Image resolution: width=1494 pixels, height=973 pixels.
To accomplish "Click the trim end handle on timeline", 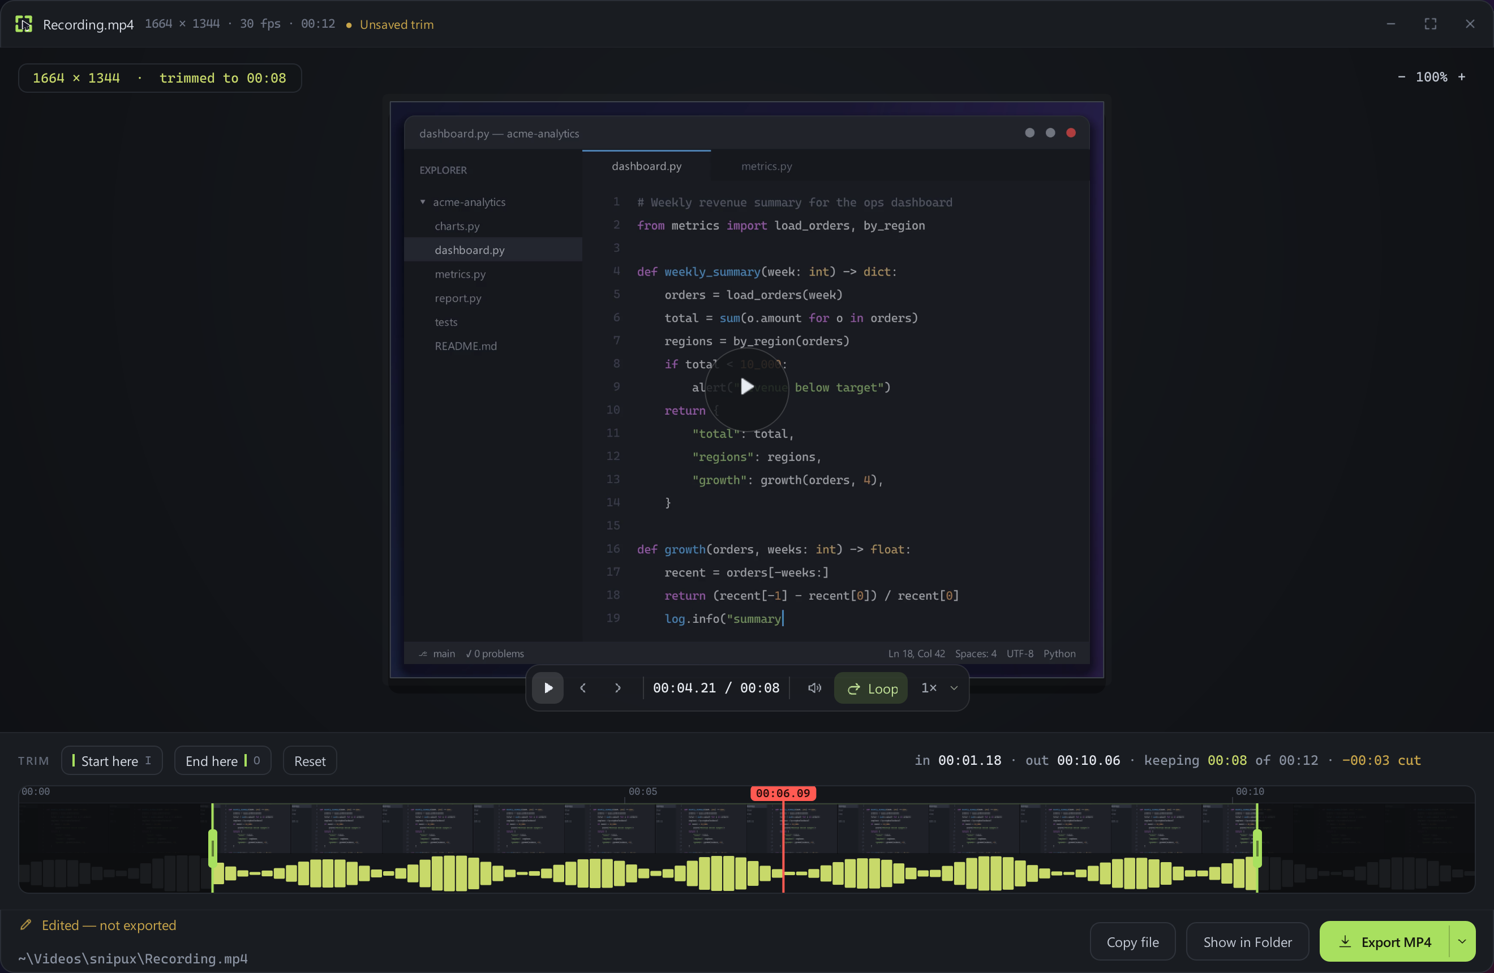I will (1257, 848).
